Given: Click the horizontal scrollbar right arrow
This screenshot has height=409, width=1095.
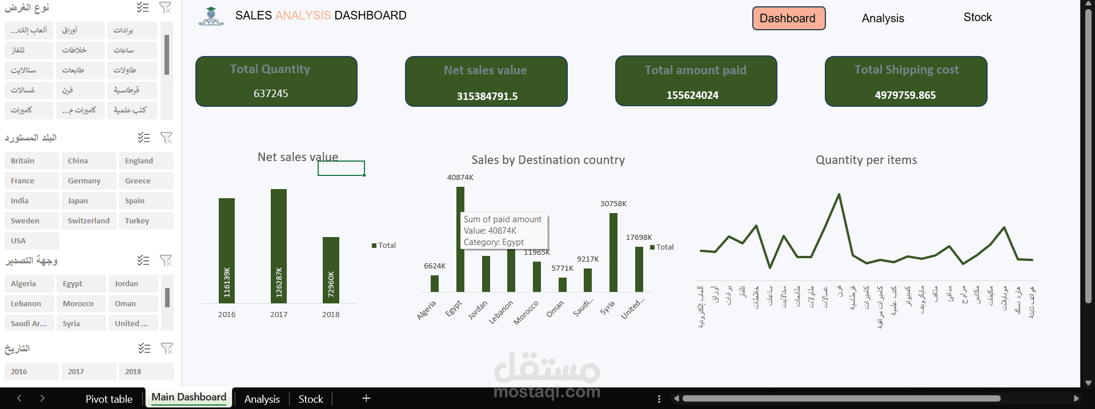Looking at the screenshot, I should [1076, 399].
